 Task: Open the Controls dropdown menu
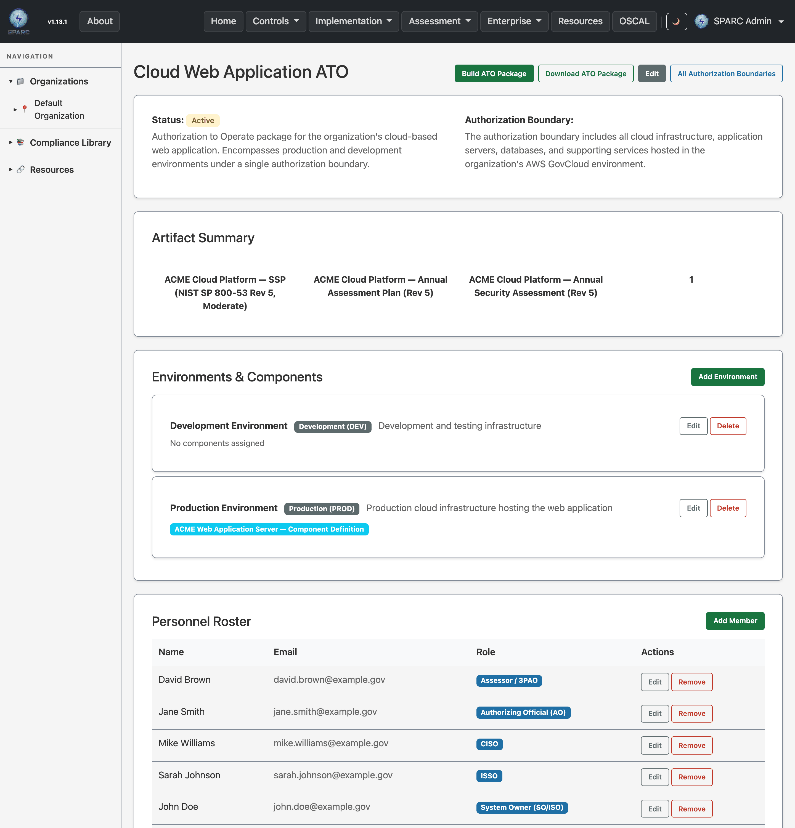[x=276, y=21]
